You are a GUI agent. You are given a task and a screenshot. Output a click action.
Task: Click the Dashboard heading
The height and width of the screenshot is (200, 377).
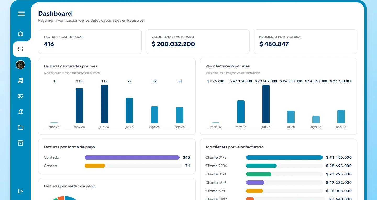click(x=55, y=14)
